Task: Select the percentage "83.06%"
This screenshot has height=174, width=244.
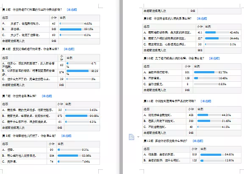Action: (86, 156)
